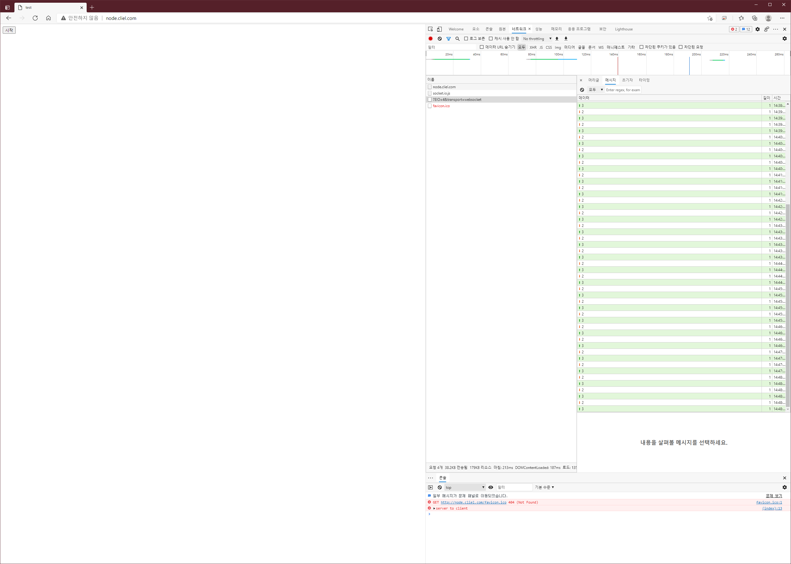Enable the 캐시 사용 안 함 checkbox
The width and height of the screenshot is (791, 564).
click(491, 39)
